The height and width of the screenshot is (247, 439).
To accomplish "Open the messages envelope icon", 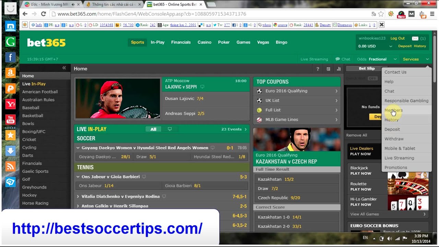I will [415, 38].
